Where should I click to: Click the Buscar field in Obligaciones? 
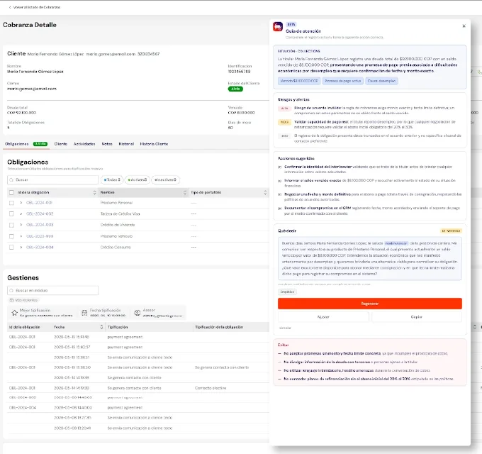53,180
